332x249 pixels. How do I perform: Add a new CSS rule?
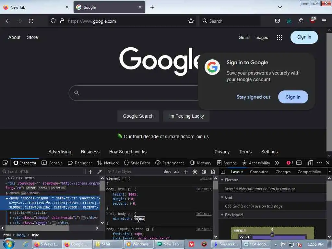[186, 172]
